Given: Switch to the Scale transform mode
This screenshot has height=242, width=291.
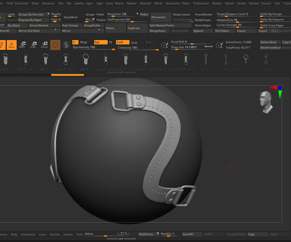Looking at the screenshot, I should [x=33, y=45].
